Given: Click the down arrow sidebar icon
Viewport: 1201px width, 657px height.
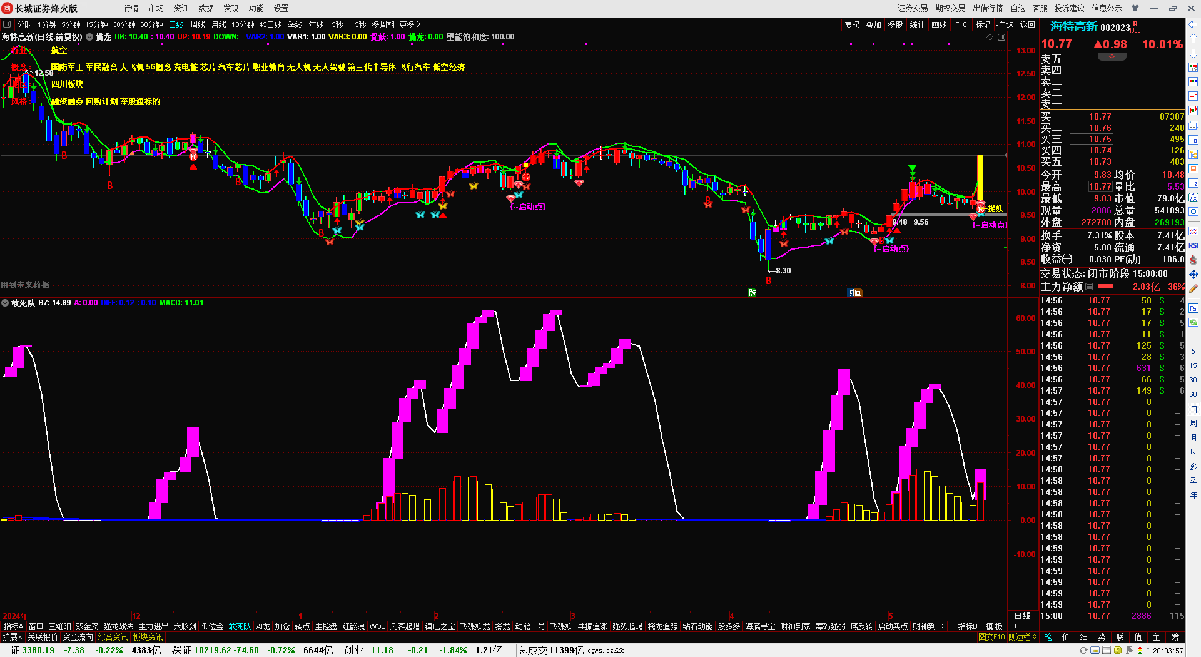Looking at the screenshot, I should (1193, 53).
